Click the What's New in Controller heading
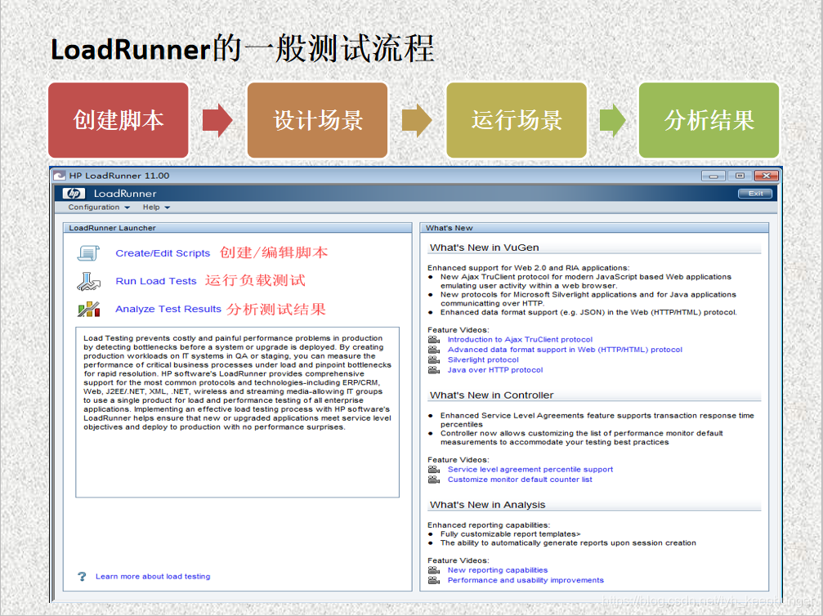This screenshot has width=823, height=616. click(x=492, y=395)
